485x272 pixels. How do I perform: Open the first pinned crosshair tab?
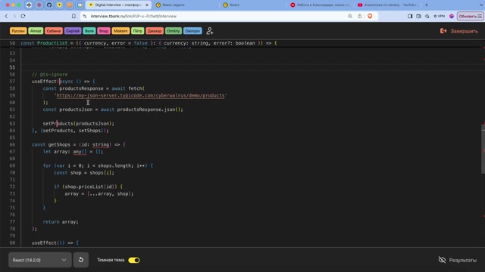coord(29,5)
